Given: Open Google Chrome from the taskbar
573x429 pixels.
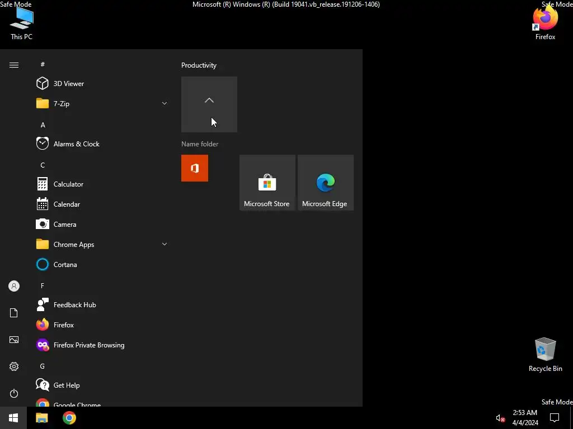Looking at the screenshot, I should [69, 418].
